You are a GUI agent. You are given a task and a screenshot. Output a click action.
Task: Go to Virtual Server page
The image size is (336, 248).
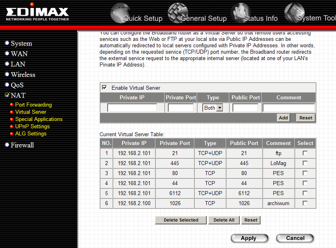point(31,112)
